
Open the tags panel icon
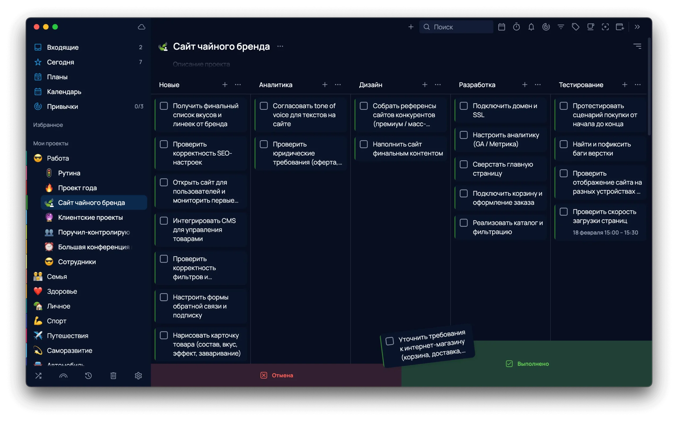click(576, 27)
